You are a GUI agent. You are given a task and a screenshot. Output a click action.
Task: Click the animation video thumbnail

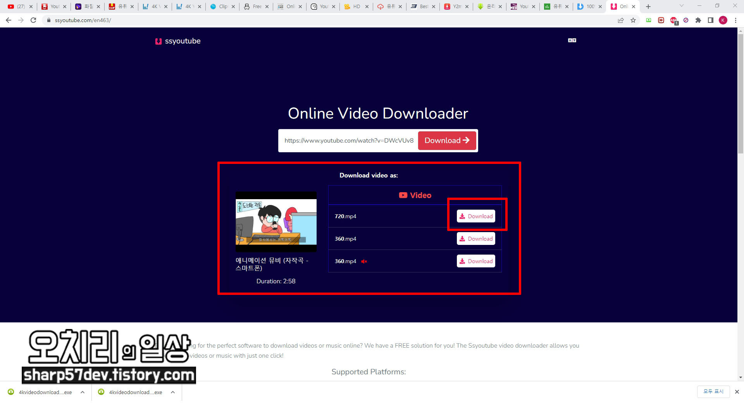276,222
